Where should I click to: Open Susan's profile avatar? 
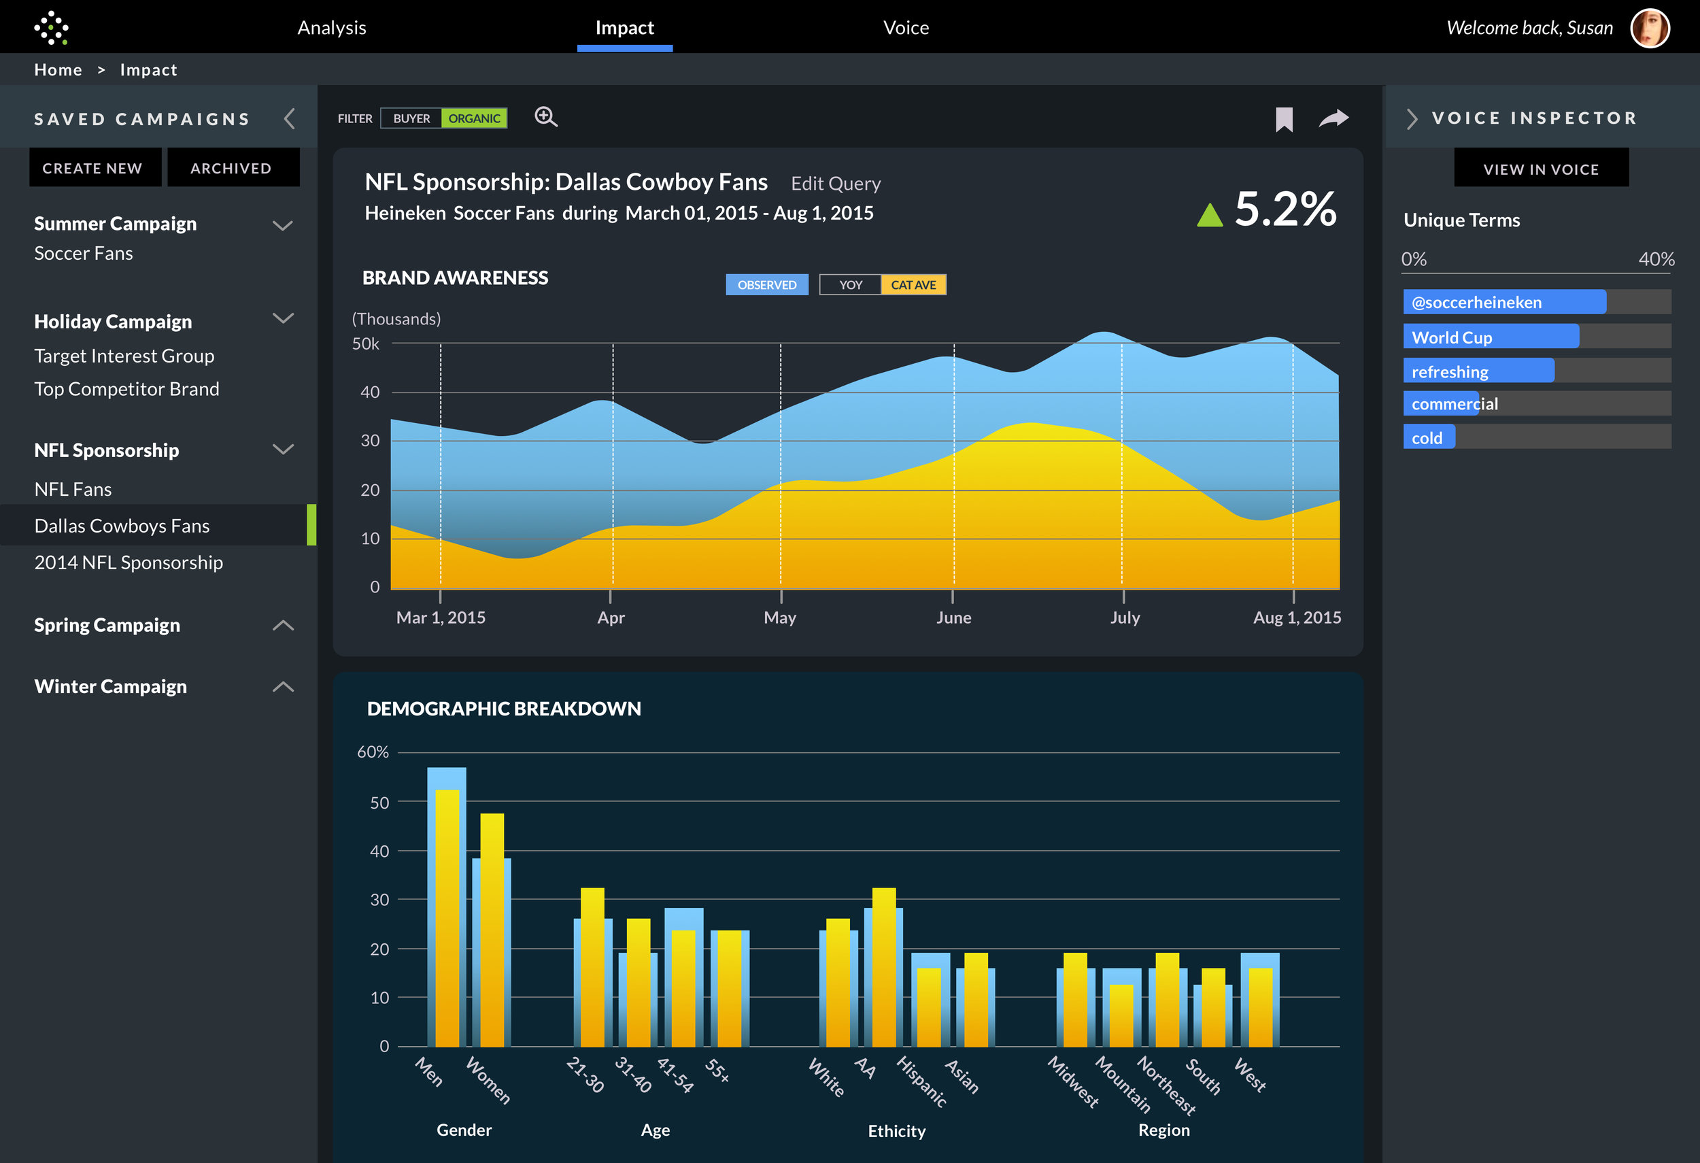coord(1650,28)
